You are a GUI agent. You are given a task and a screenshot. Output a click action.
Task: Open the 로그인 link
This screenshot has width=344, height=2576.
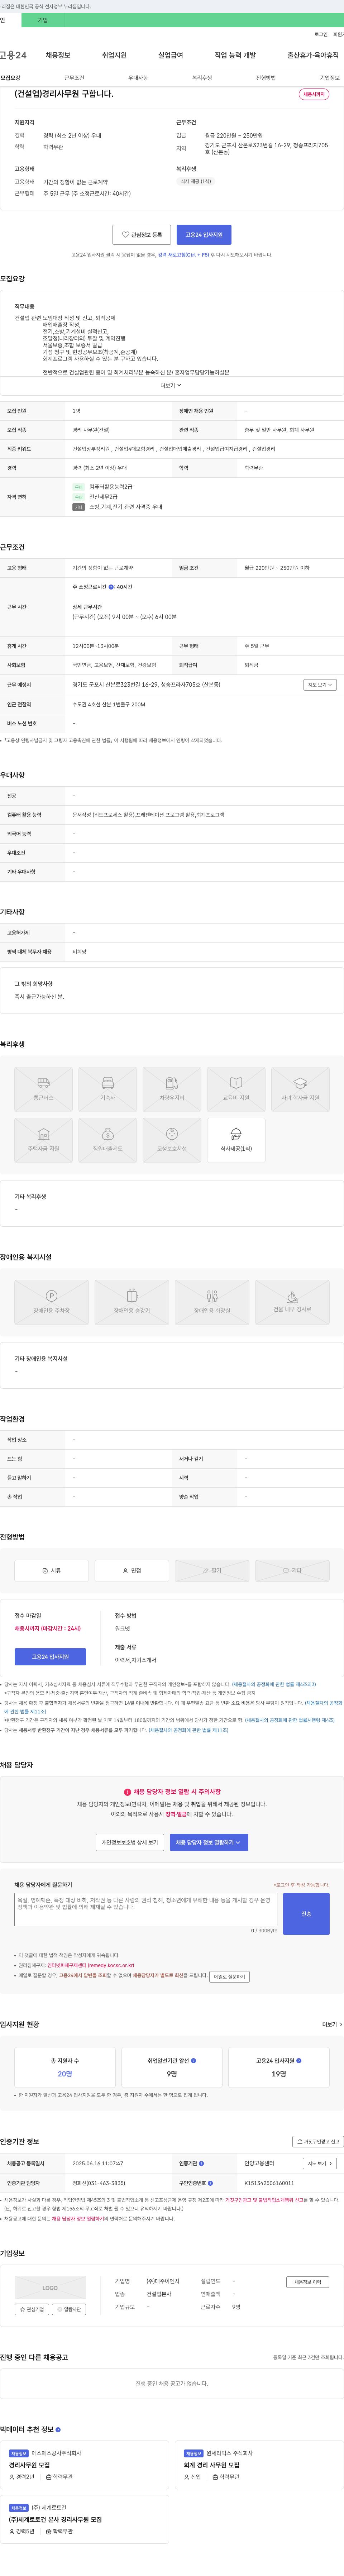click(321, 34)
